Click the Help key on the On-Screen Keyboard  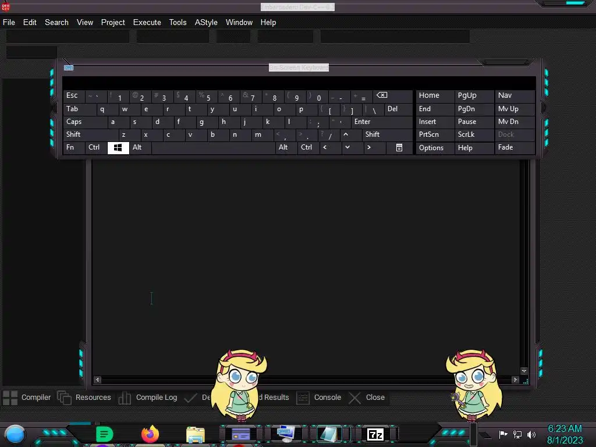[474, 147]
